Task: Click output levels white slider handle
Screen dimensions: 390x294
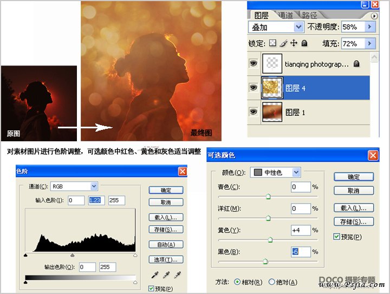Action: tap(135, 282)
